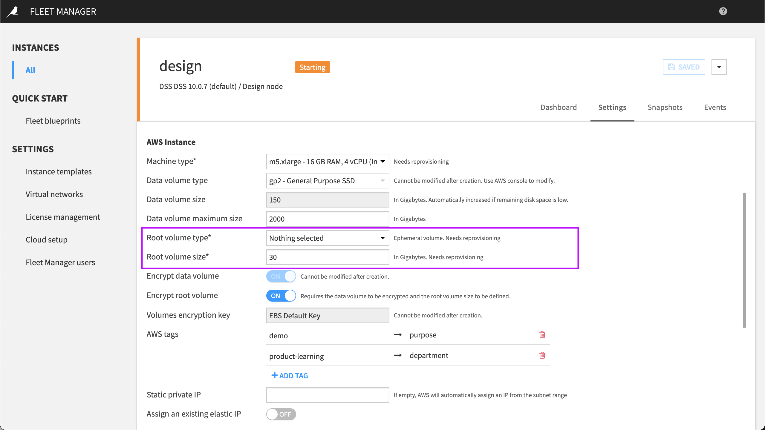Enable Assign an existing elastic IP
The image size is (765, 430).
coord(281,414)
